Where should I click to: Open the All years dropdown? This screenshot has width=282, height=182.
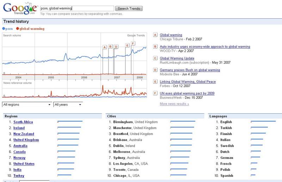coord(68,105)
